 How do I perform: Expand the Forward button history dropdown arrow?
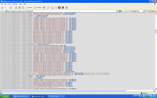click(13, 8)
